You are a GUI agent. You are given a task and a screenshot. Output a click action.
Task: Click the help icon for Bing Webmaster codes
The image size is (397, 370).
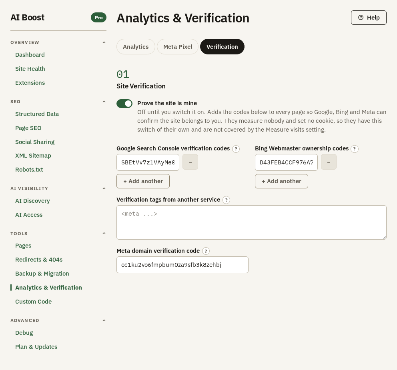pyautogui.click(x=355, y=149)
